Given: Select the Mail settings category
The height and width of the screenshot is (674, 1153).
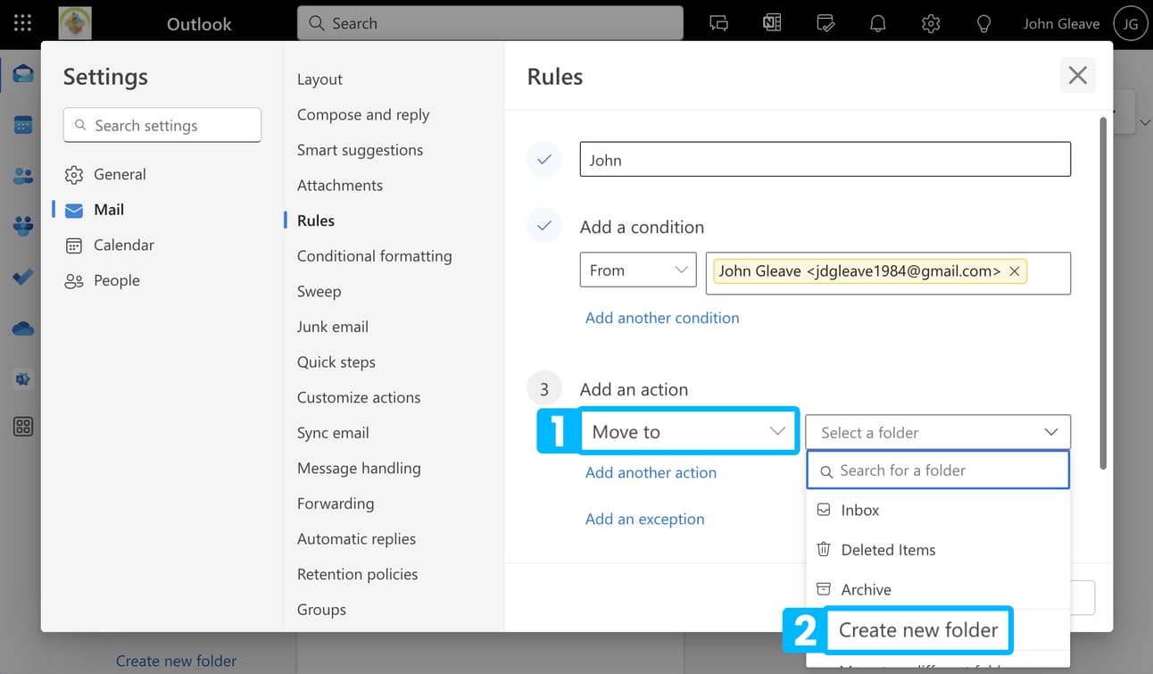Looking at the screenshot, I should (109, 210).
